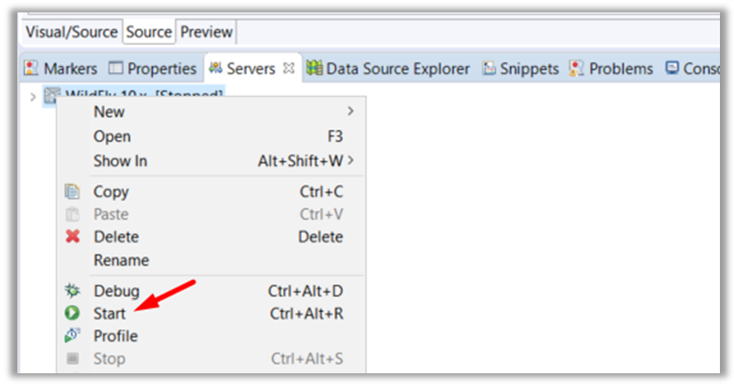
Task: Expand the WildFly server tree node
Action: point(32,97)
